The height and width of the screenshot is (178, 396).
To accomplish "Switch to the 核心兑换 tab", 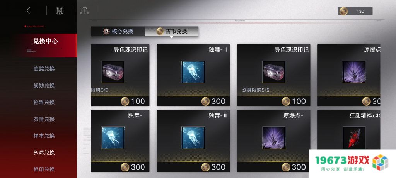I will tap(118, 31).
